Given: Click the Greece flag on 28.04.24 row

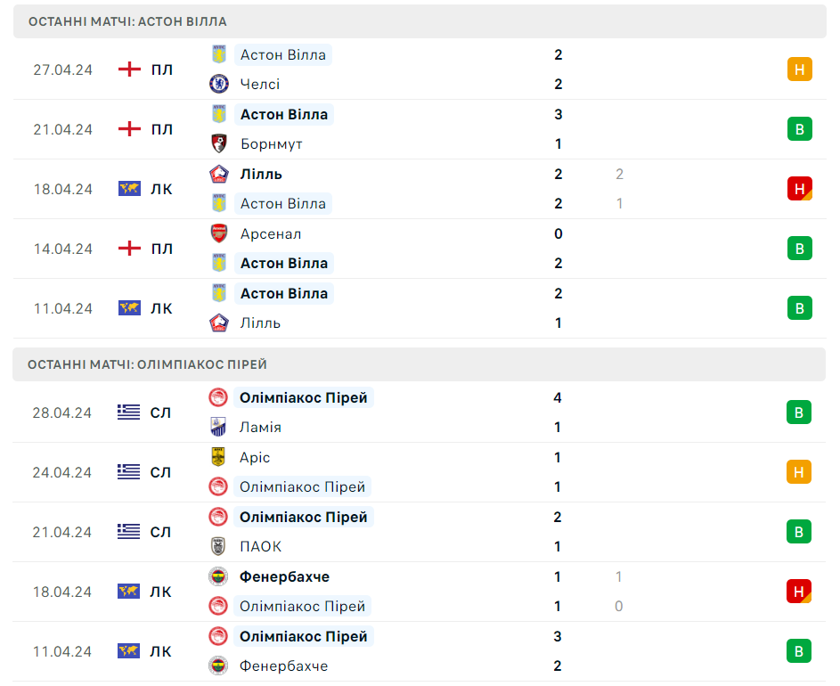Looking at the screenshot, I should click(128, 412).
